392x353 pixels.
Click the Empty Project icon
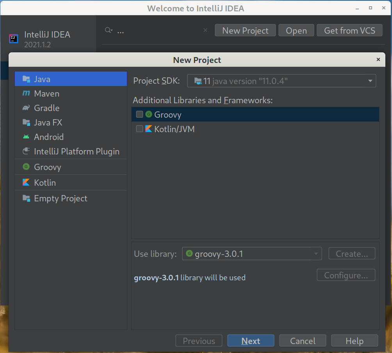tap(26, 198)
